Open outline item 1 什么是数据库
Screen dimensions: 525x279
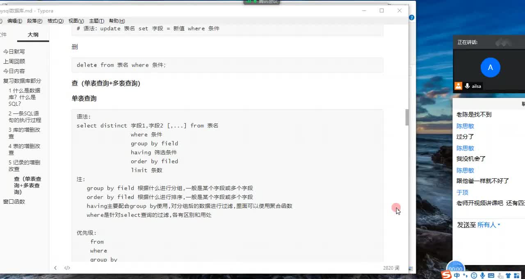(25, 97)
